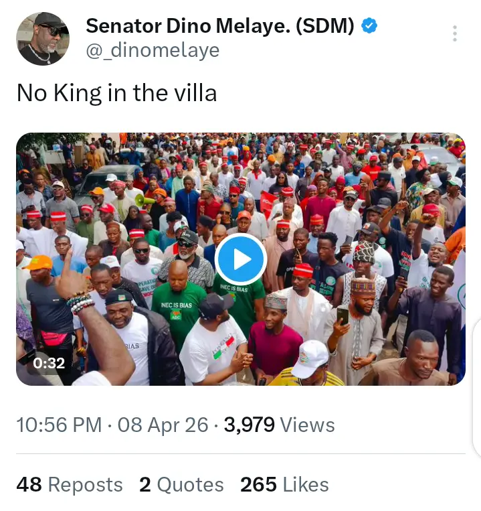
Task: View the 3,979 Views analytics
Action: (279, 425)
